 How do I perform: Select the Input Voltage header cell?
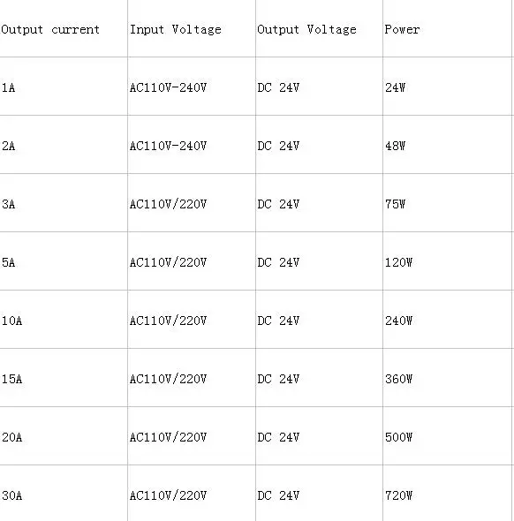(x=192, y=28)
